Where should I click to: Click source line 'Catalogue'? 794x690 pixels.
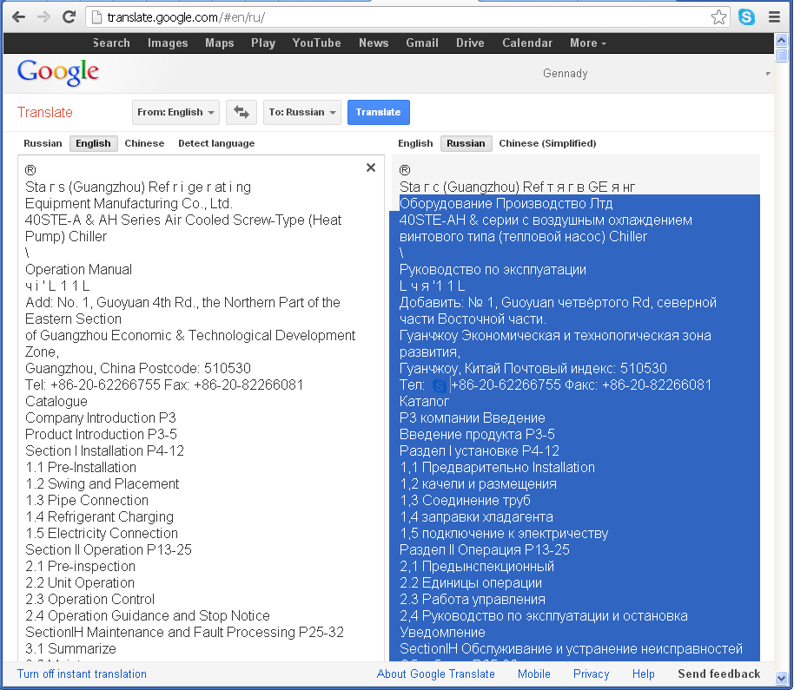[56, 402]
